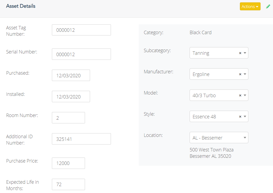
Task: Click the green pencil edit icon
Action: (268, 7)
